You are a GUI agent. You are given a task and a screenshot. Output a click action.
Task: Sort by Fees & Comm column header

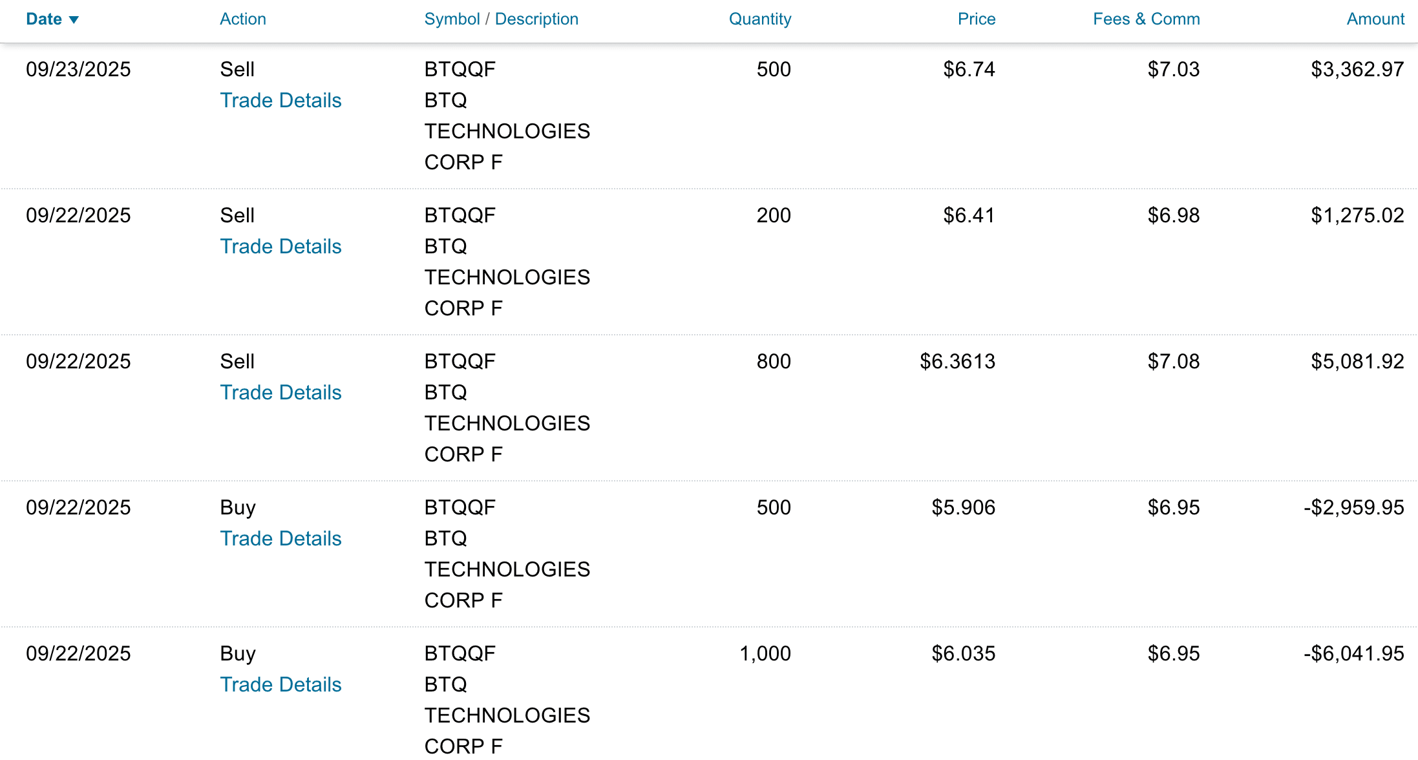click(1146, 19)
